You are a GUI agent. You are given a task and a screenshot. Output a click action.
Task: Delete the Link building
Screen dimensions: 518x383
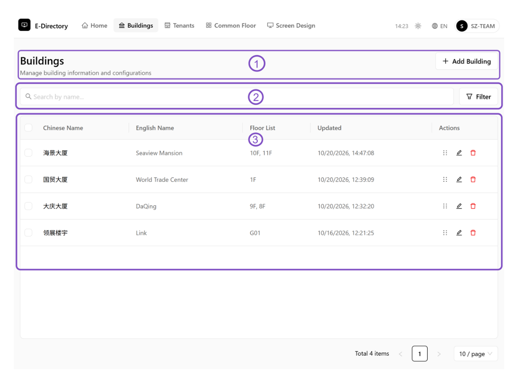point(473,233)
